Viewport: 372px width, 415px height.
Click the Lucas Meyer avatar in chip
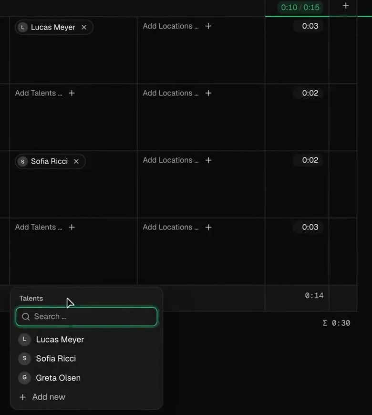pos(23,27)
